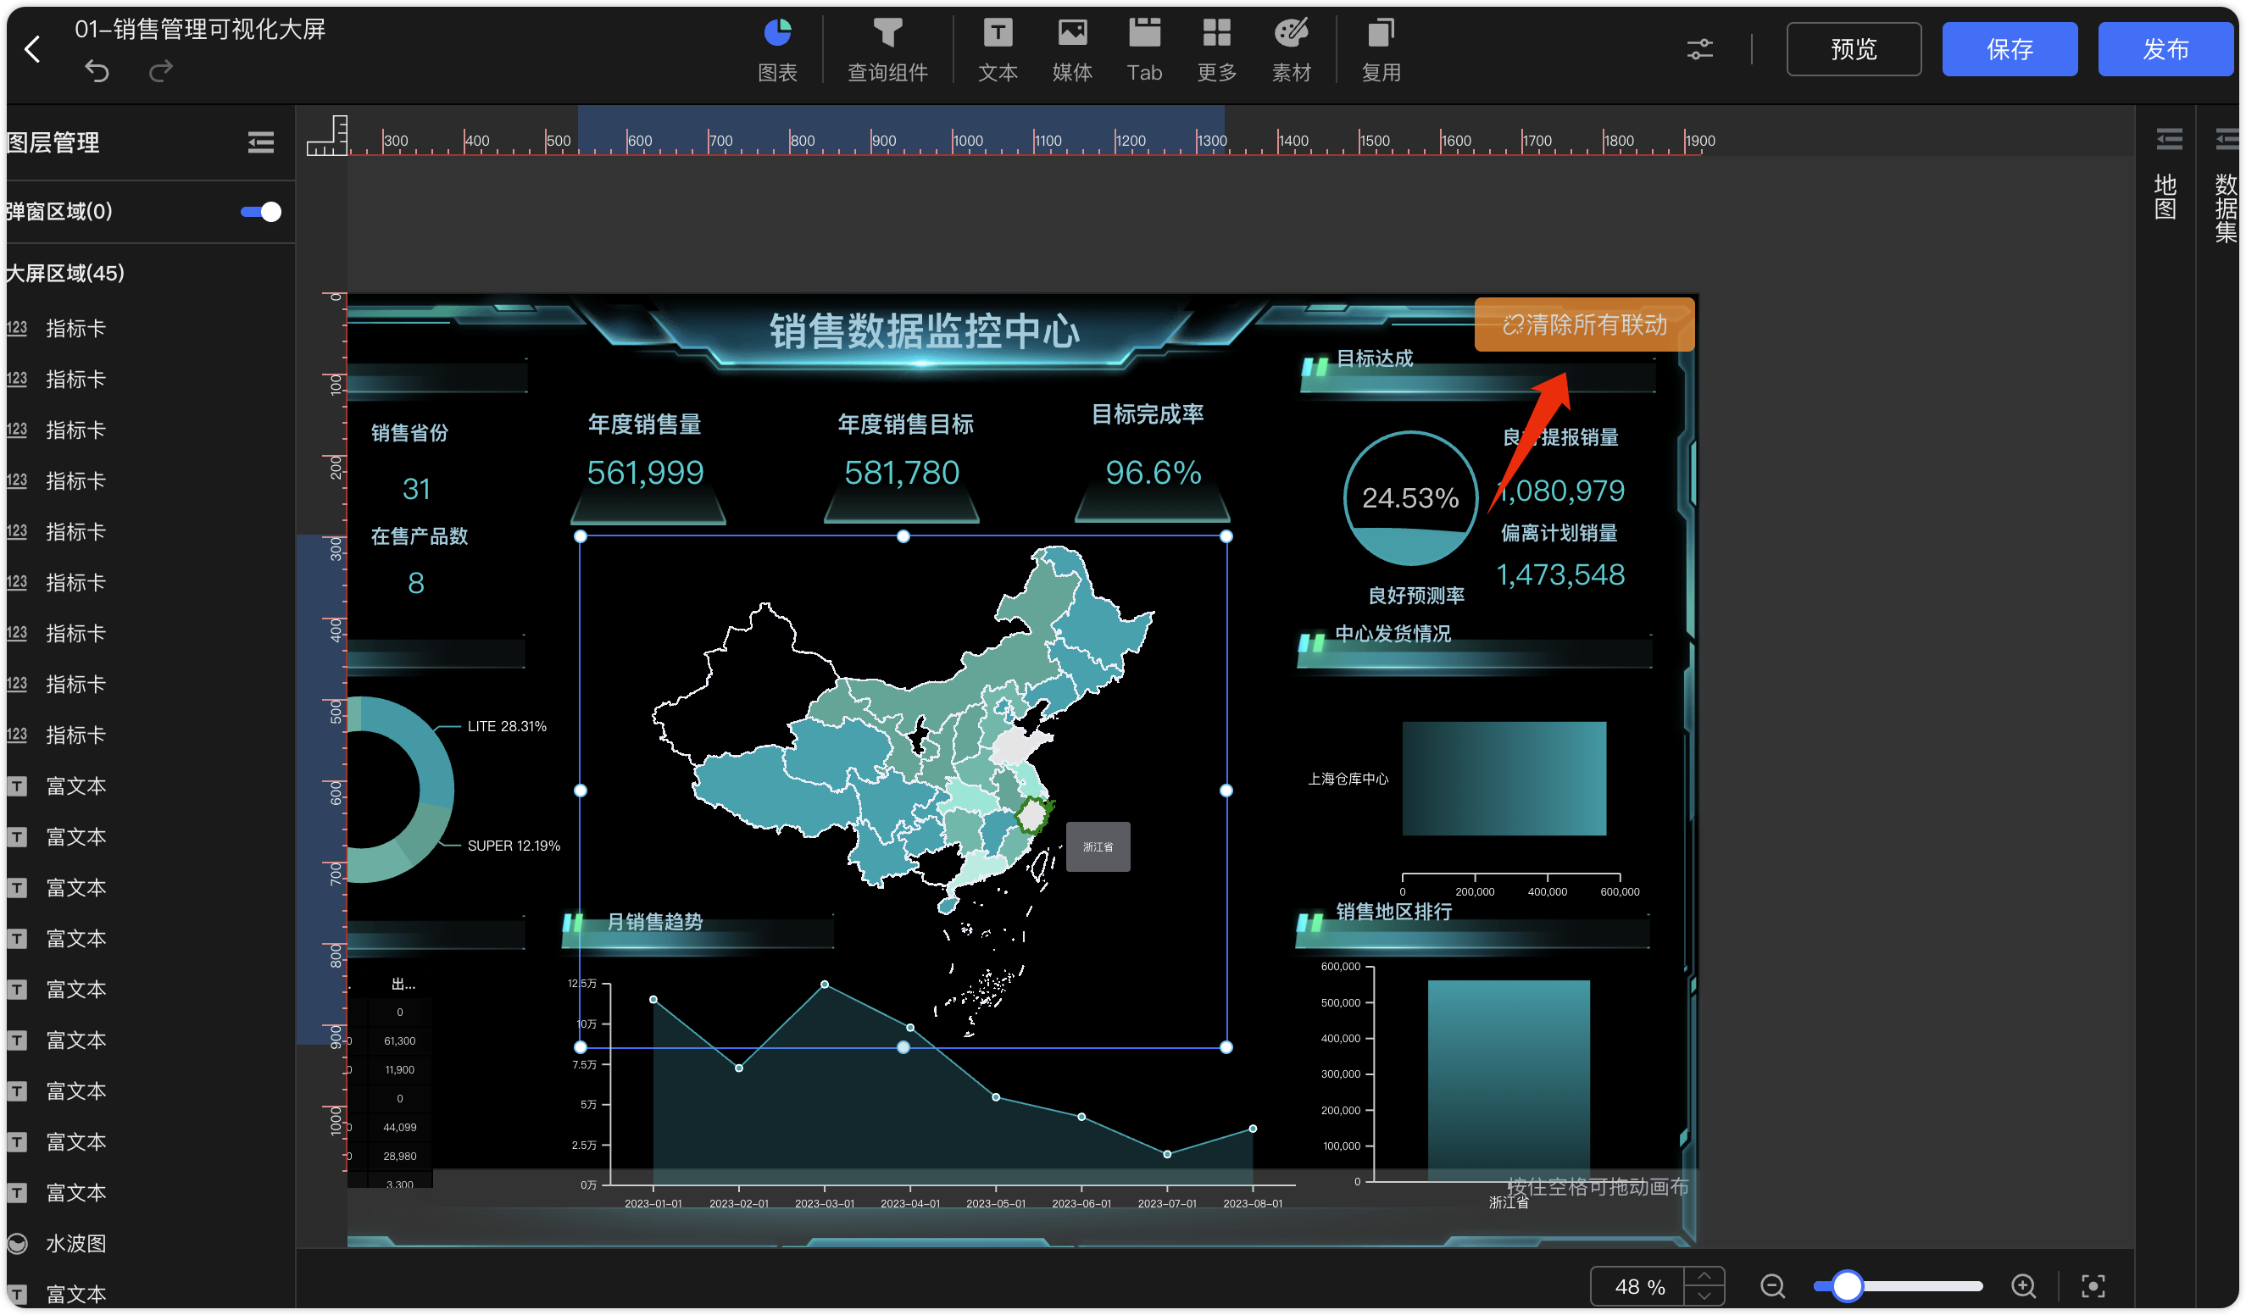Click the 发布 publish button
2246x1315 pixels.
tap(2165, 49)
